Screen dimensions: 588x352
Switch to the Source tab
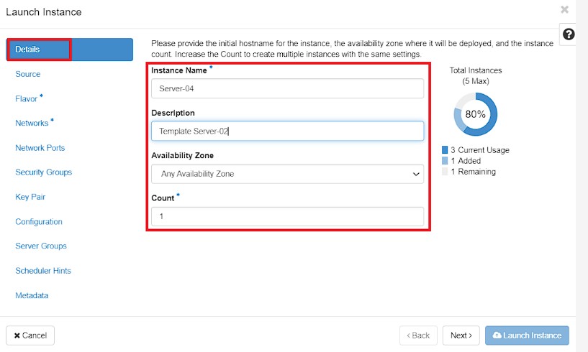point(28,74)
